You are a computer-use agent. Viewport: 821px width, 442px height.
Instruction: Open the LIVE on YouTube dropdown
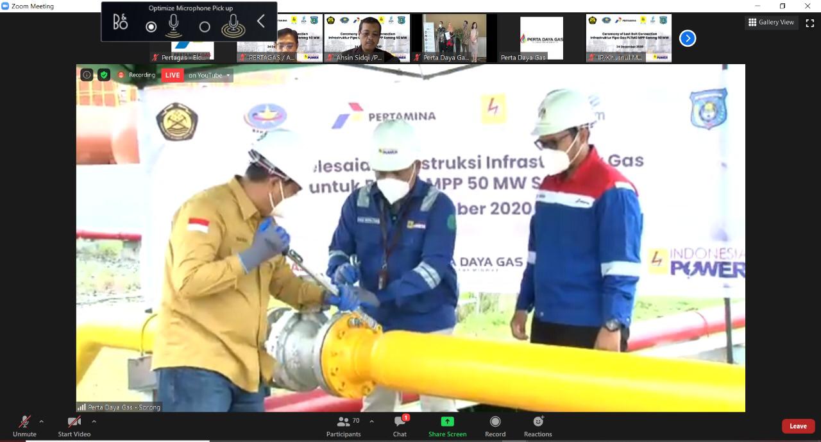[x=228, y=75]
